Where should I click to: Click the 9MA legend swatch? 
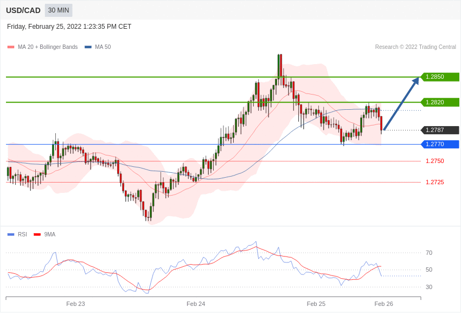click(x=37, y=234)
